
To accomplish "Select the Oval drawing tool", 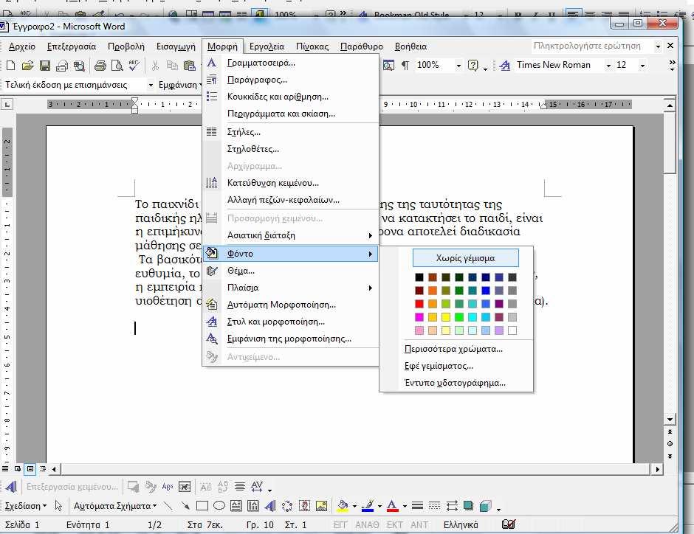I will pyautogui.click(x=219, y=506).
